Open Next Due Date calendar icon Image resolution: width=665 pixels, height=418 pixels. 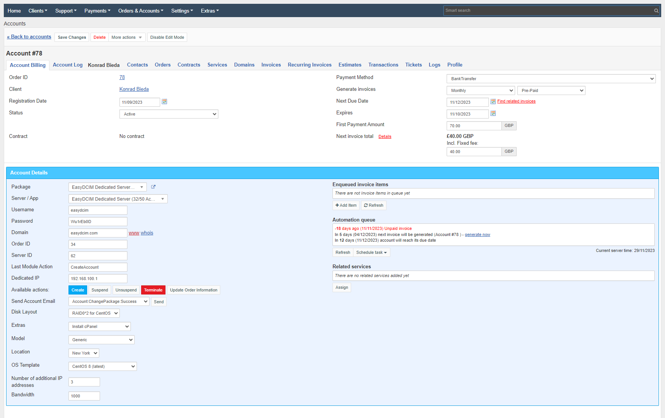pos(493,101)
